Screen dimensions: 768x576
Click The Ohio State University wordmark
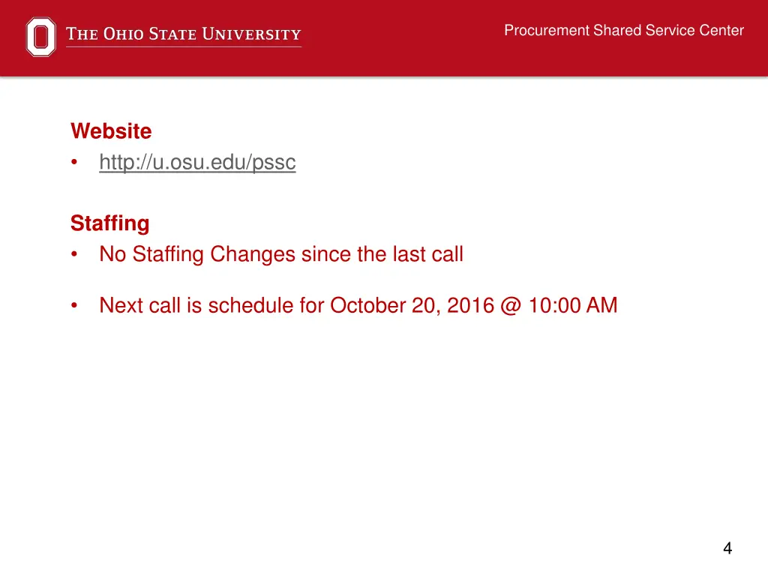184,34
